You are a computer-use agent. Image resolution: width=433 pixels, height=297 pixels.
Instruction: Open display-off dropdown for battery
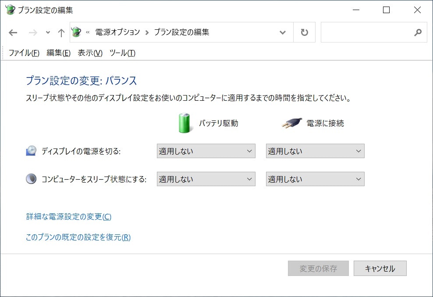click(x=206, y=151)
